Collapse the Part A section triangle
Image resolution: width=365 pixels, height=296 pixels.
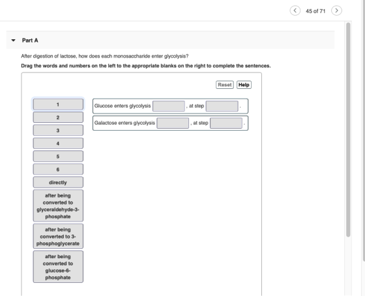point(13,41)
